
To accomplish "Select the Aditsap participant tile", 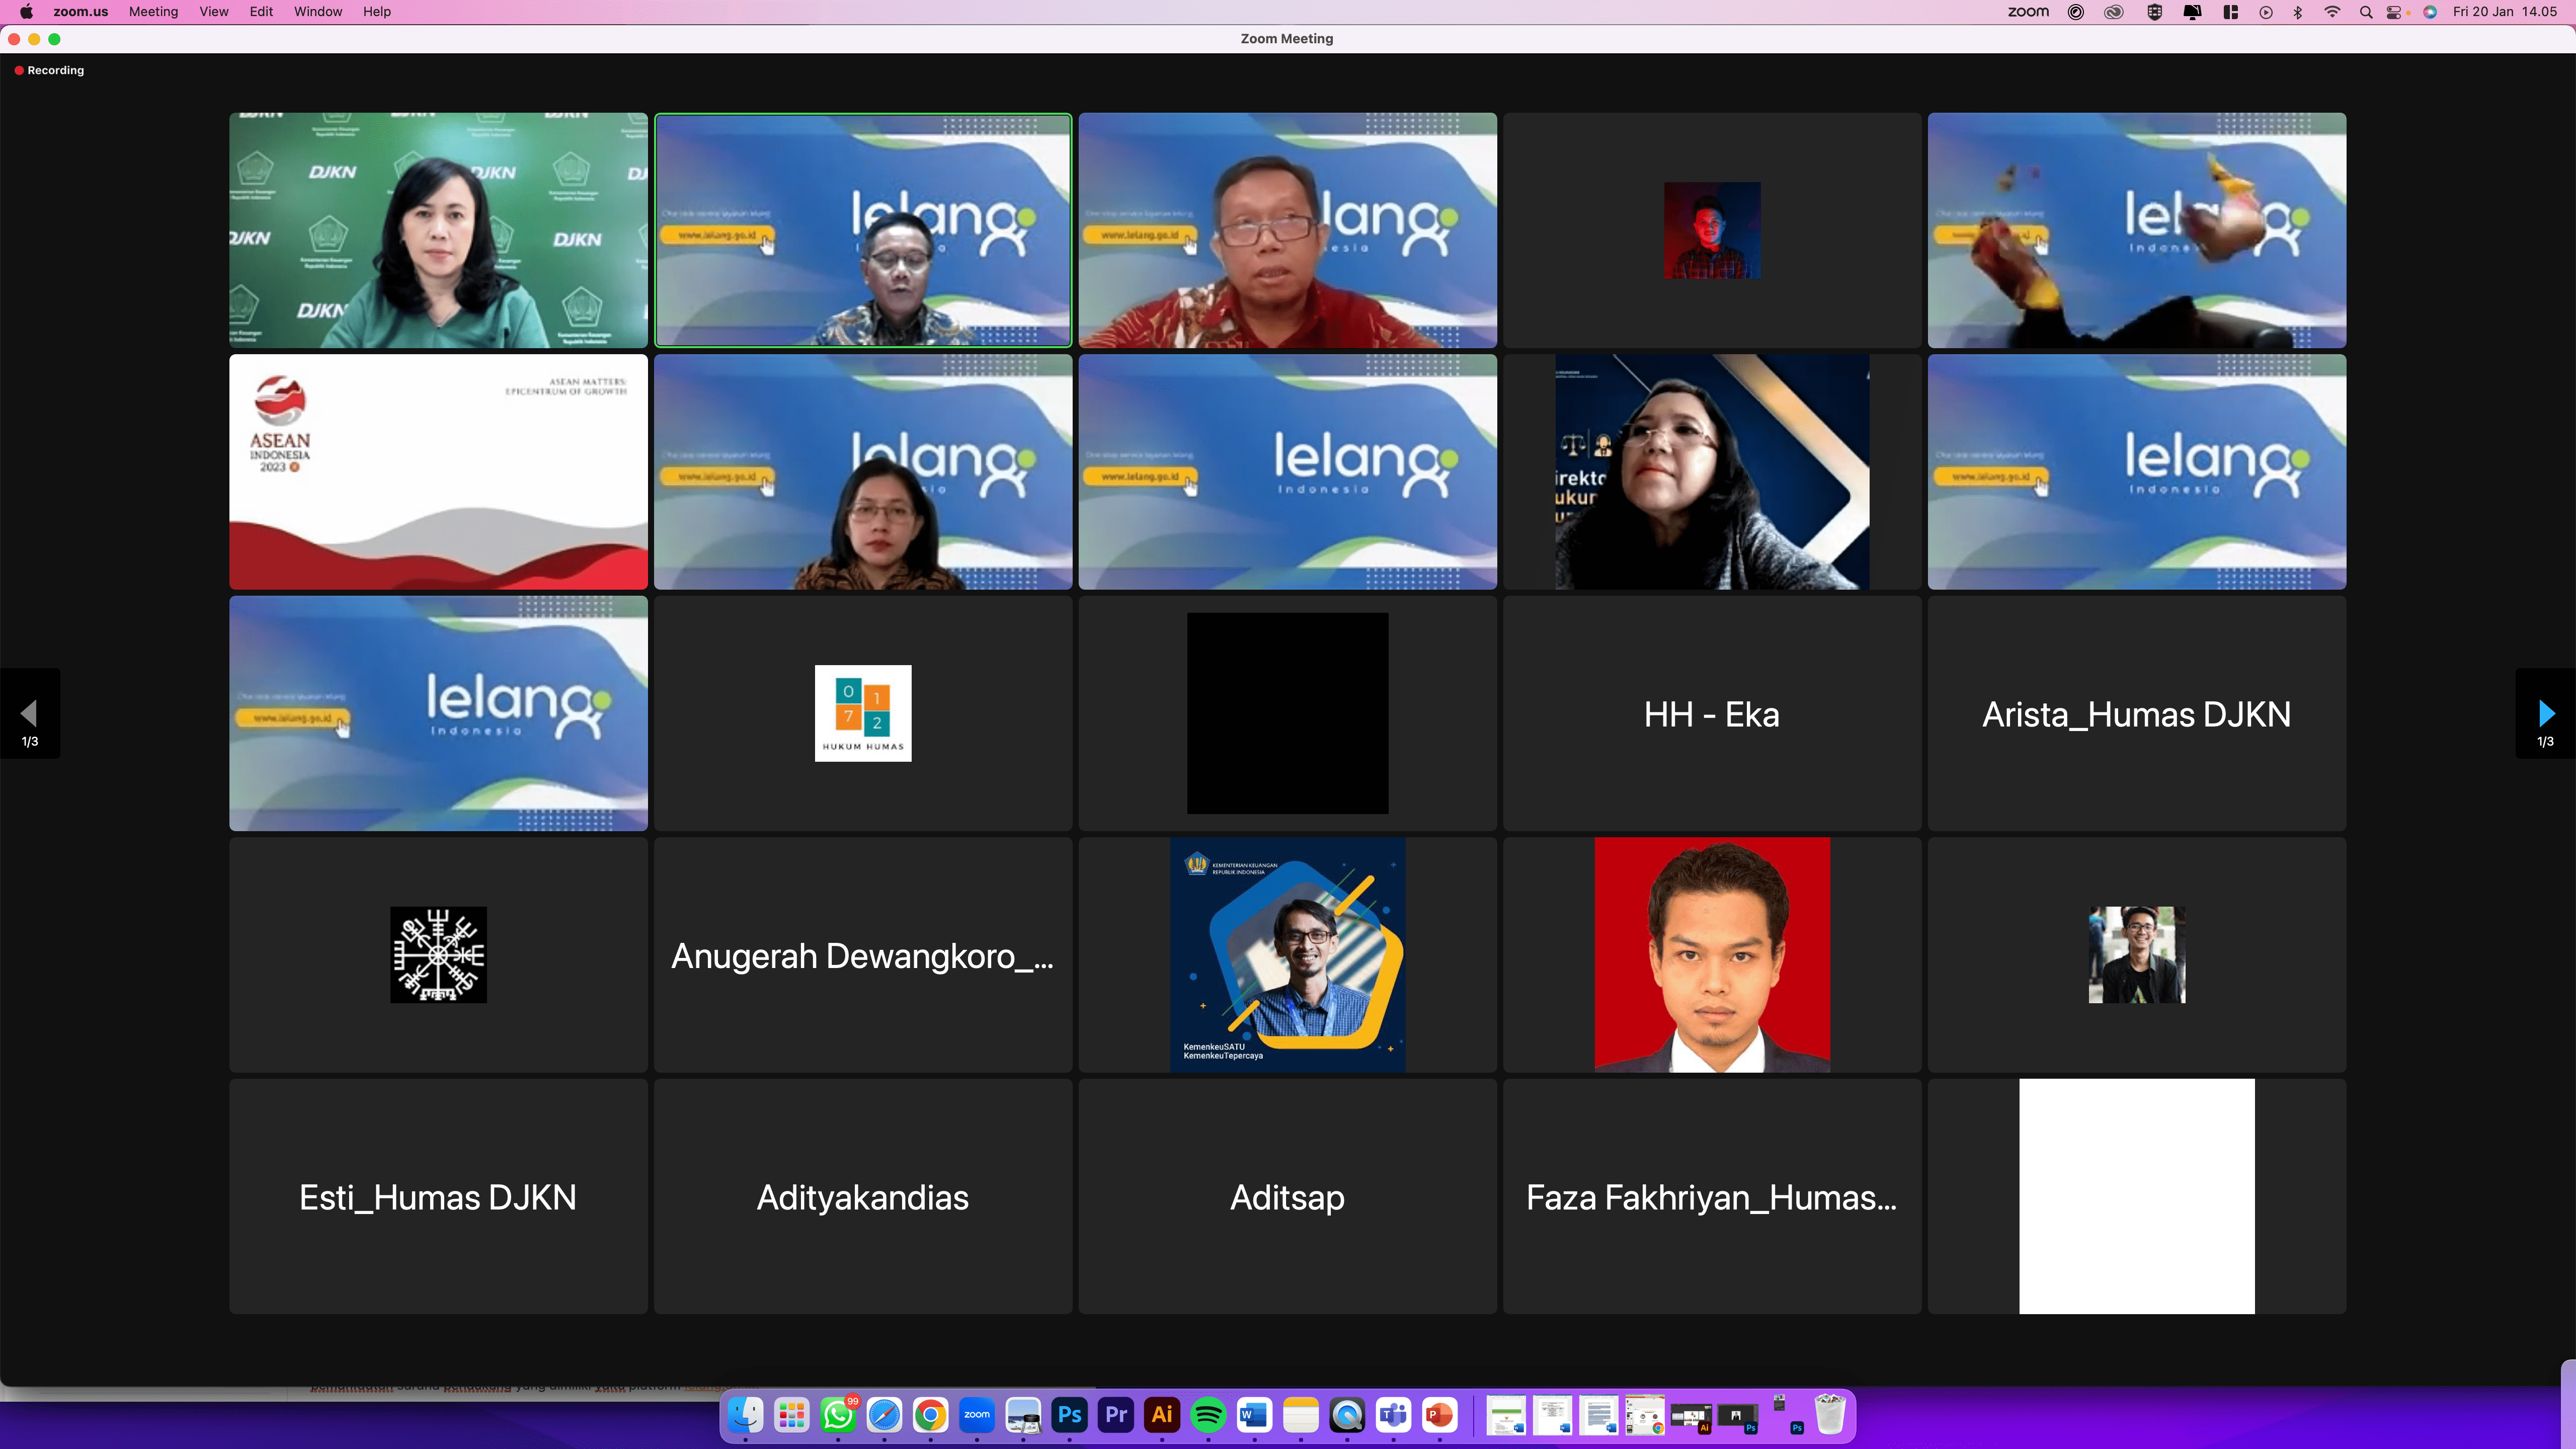I will [x=1287, y=1197].
